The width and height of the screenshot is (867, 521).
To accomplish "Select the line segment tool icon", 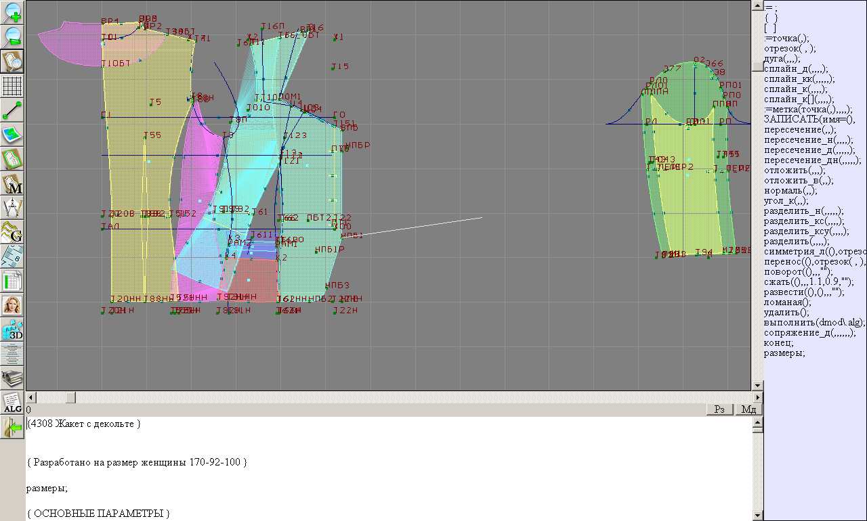I will coord(12,110).
